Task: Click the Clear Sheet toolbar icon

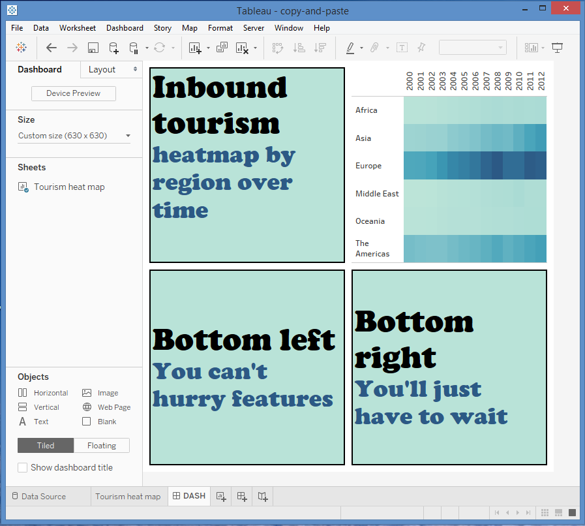Action: 242,48
